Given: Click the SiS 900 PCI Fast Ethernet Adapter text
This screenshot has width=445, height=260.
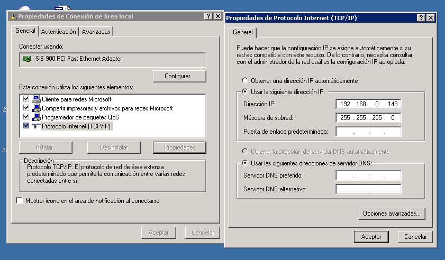Looking at the screenshot, I should pyautogui.click(x=79, y=59).
